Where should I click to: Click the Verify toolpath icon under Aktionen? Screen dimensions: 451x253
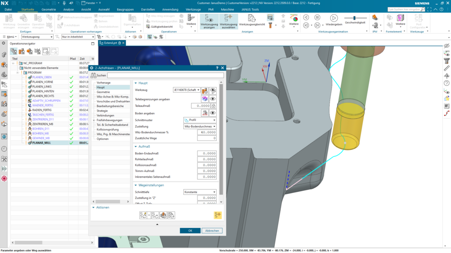(x=163, y=215)
